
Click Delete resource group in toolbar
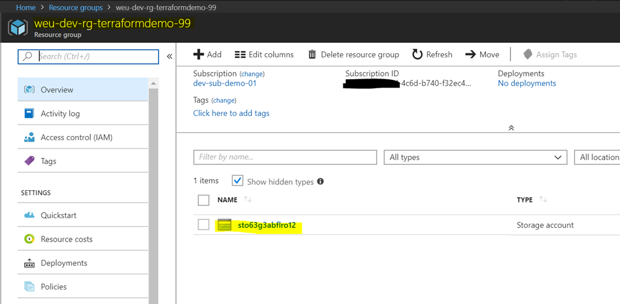click(x=354, y=54)
